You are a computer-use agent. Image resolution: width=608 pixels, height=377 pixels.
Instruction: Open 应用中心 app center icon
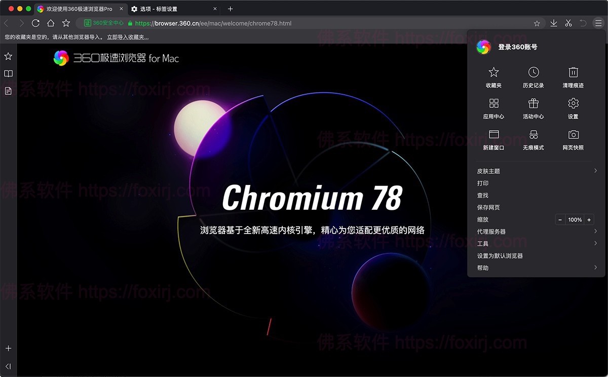tap(493, 108)
